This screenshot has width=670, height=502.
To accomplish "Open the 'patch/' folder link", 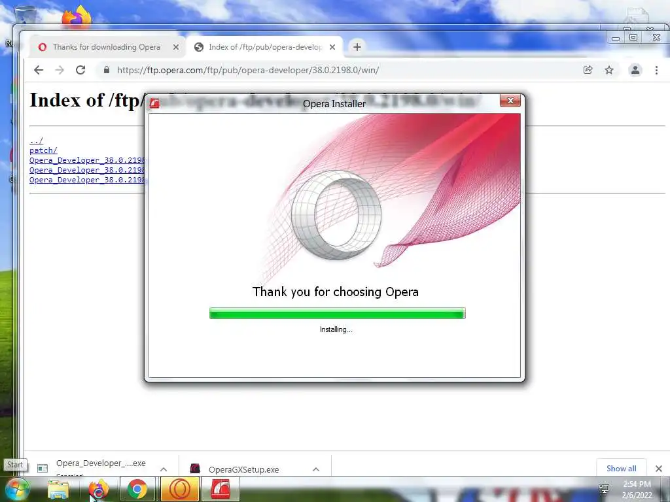I will click(x=43, y=150).
